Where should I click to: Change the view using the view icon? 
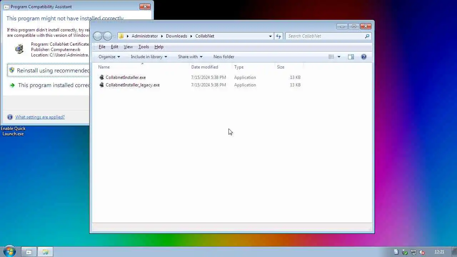(x=331, y=57)
